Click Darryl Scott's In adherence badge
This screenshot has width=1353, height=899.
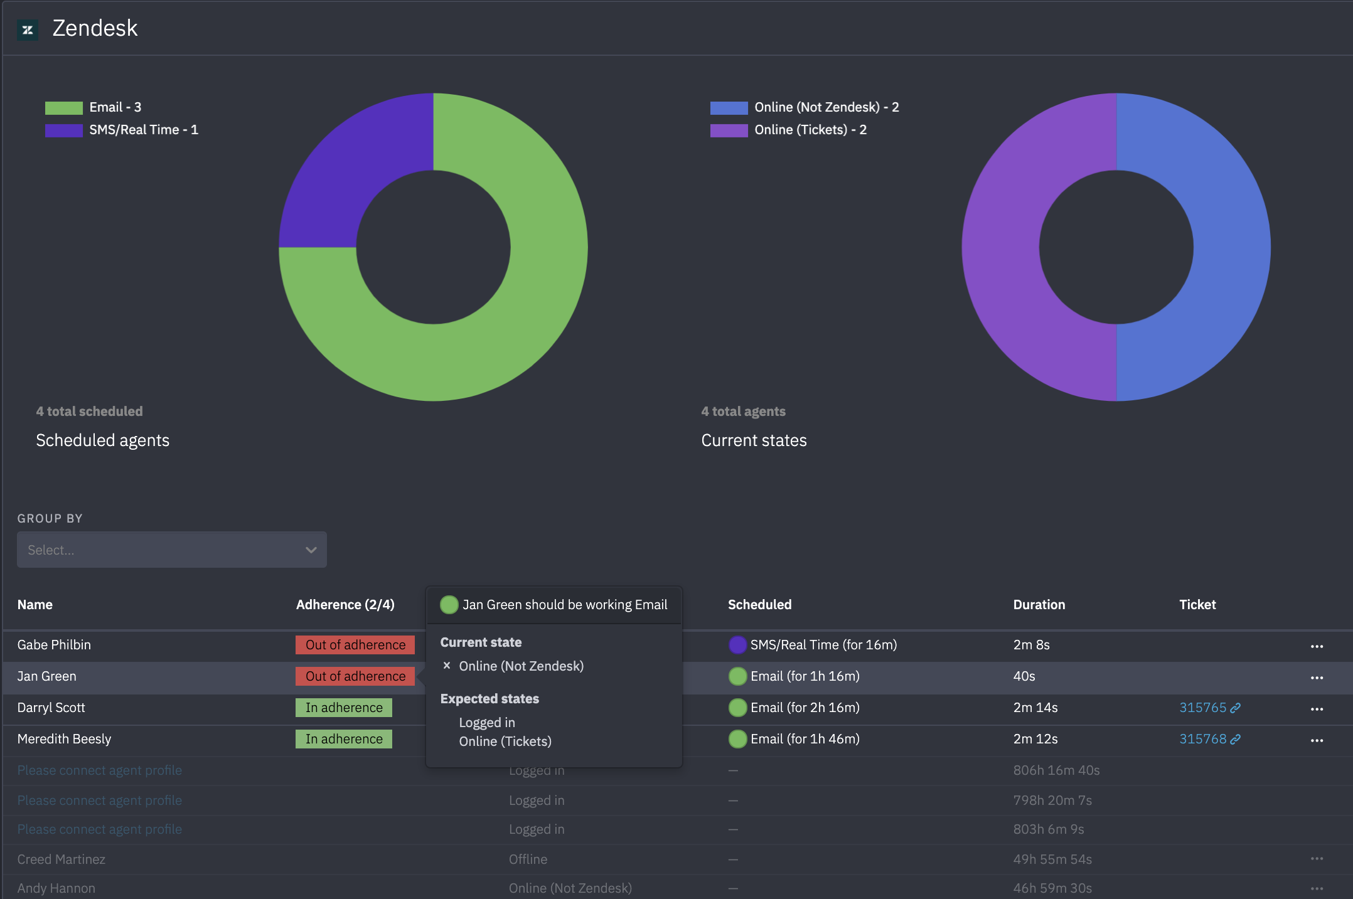(344, 708)
